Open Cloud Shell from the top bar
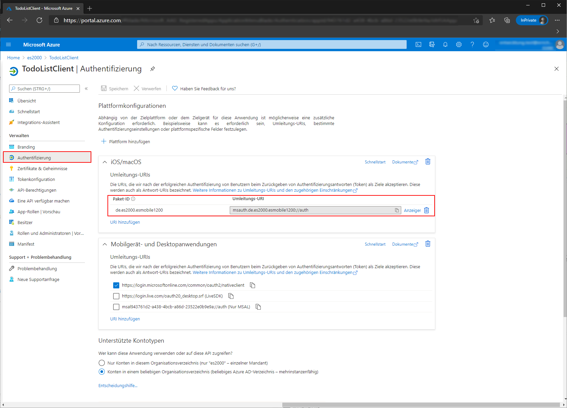Screen dimensions: 567x408 [x=418, y=44]
